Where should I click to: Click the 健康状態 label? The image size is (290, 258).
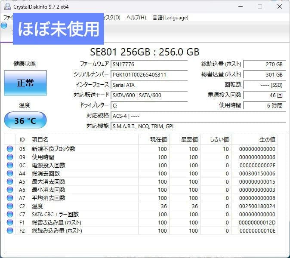coord(25,64)
